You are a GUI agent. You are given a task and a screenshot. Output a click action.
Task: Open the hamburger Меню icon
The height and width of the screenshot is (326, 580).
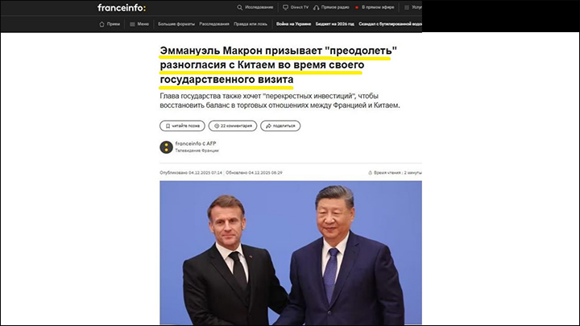[x=132, y=24]
